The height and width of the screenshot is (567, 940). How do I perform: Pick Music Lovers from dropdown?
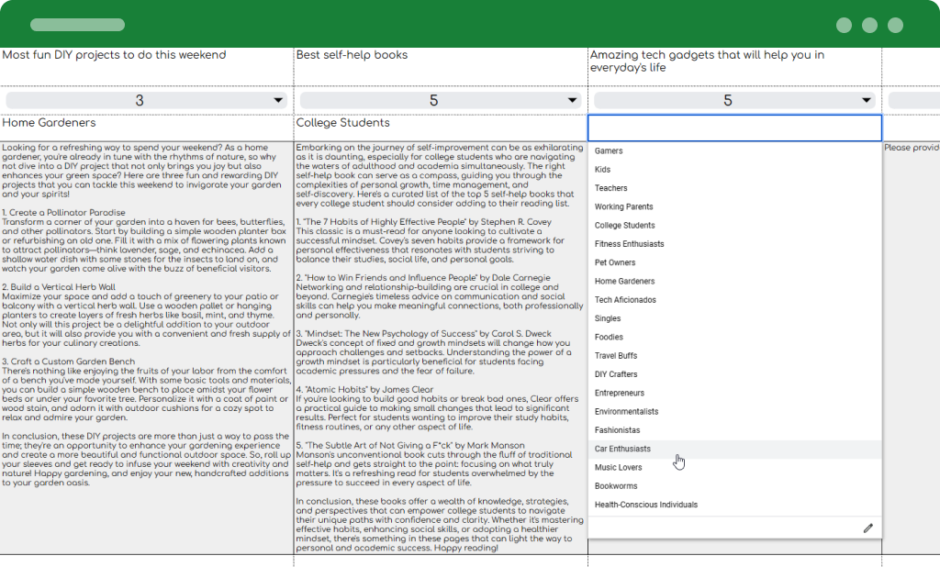click(x=619, y=468)
